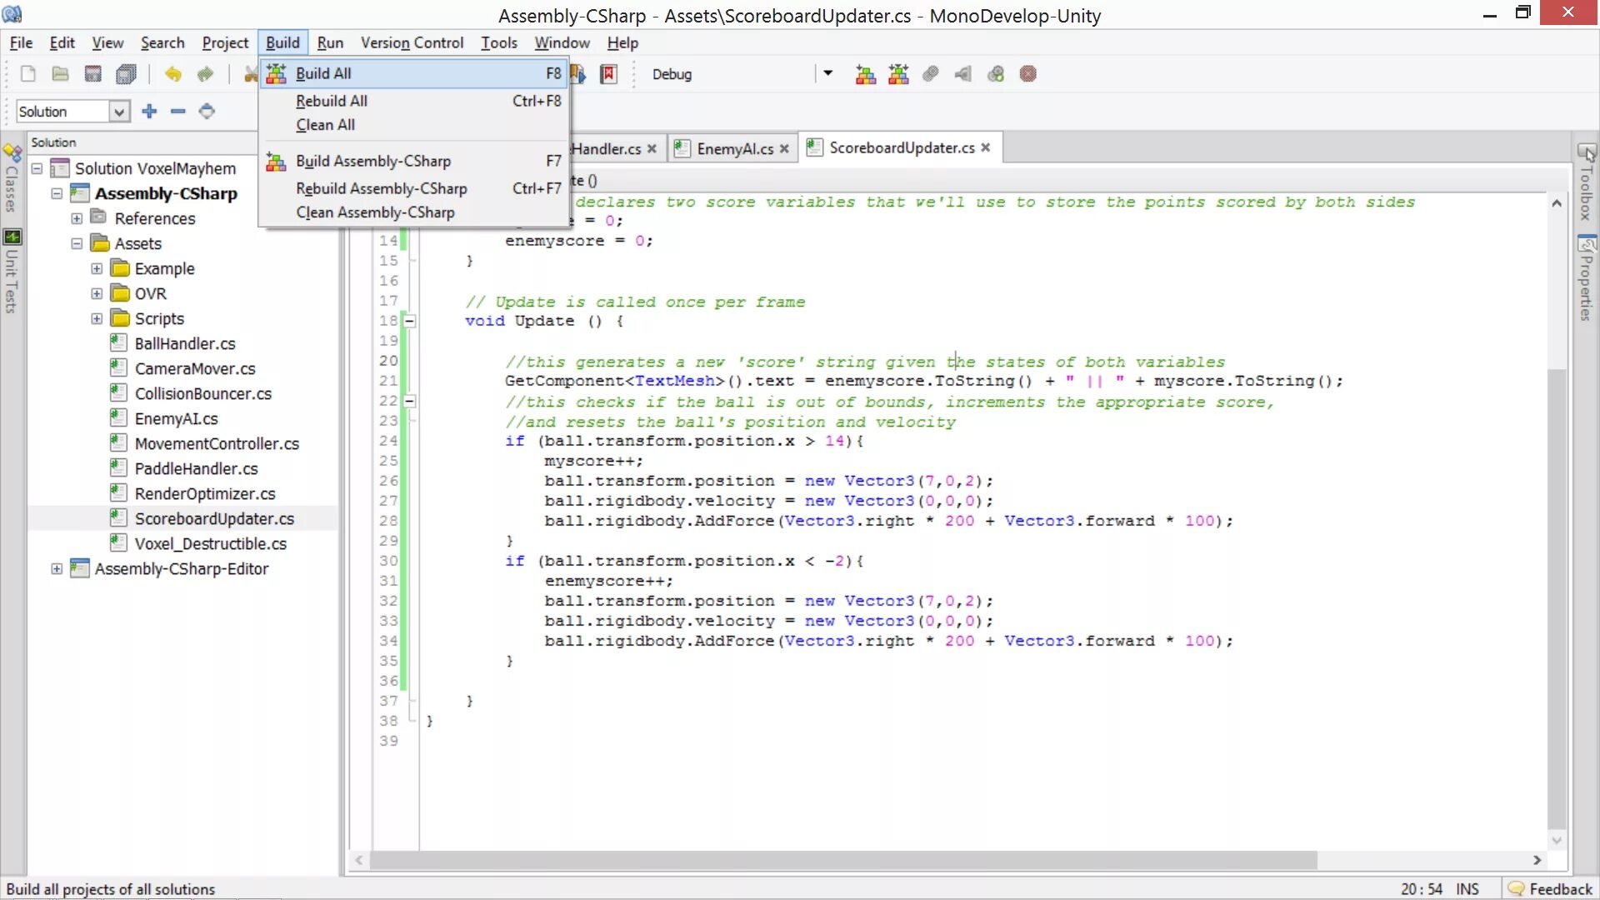Expand the Assembly-CSharp-Editor project
Viewport: 1600px width, 900px height.
(56, 568)
